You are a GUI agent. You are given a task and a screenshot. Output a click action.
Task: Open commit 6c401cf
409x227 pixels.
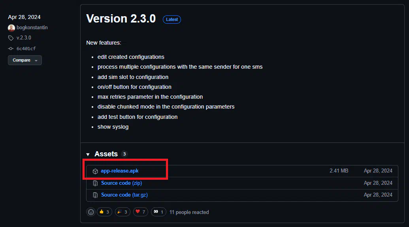[26, 49]
